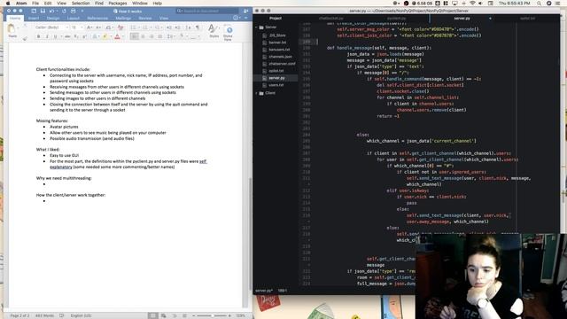This screenshot has width=567, height=319.
Task: Click the Search in Document field
Action: pyautogui.click(x=207, y=12)
